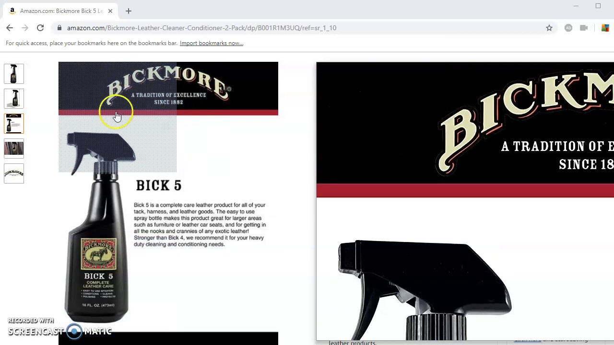614x345 pixels.
Task: Select second product thumbnail with two bottles
Action: 14,99
